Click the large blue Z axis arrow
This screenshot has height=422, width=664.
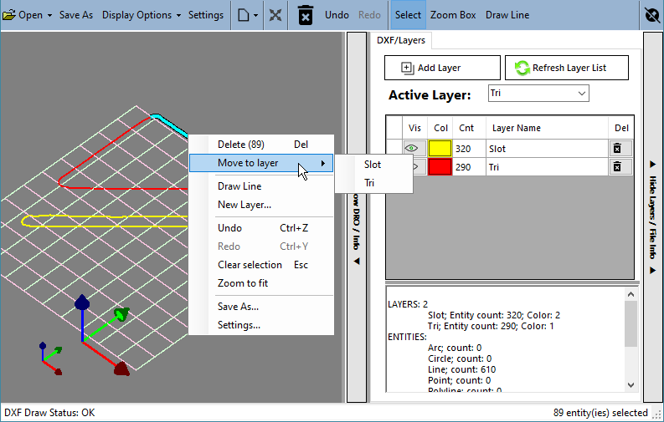click(x=82, y=303)
